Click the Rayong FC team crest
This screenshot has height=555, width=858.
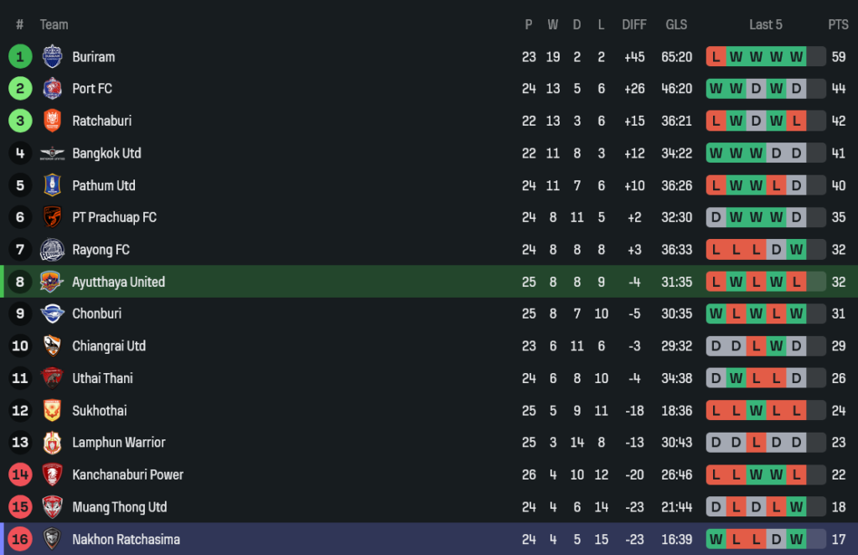pyautogui.click(x=52, y=250)
